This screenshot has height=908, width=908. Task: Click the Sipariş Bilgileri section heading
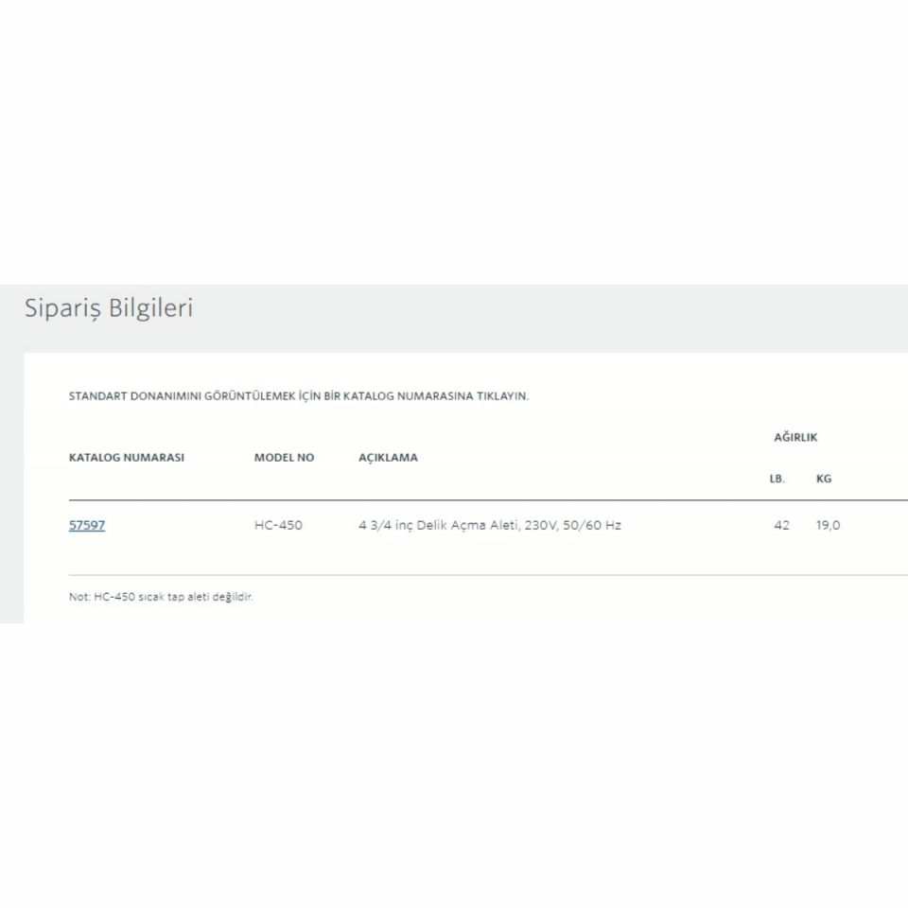tap(109, 309)
